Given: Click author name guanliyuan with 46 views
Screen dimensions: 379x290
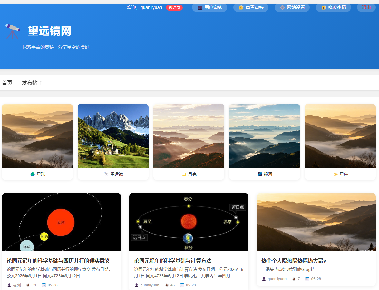Looking at the screenshot, I should pyautogui.click(x=150, y=285).
